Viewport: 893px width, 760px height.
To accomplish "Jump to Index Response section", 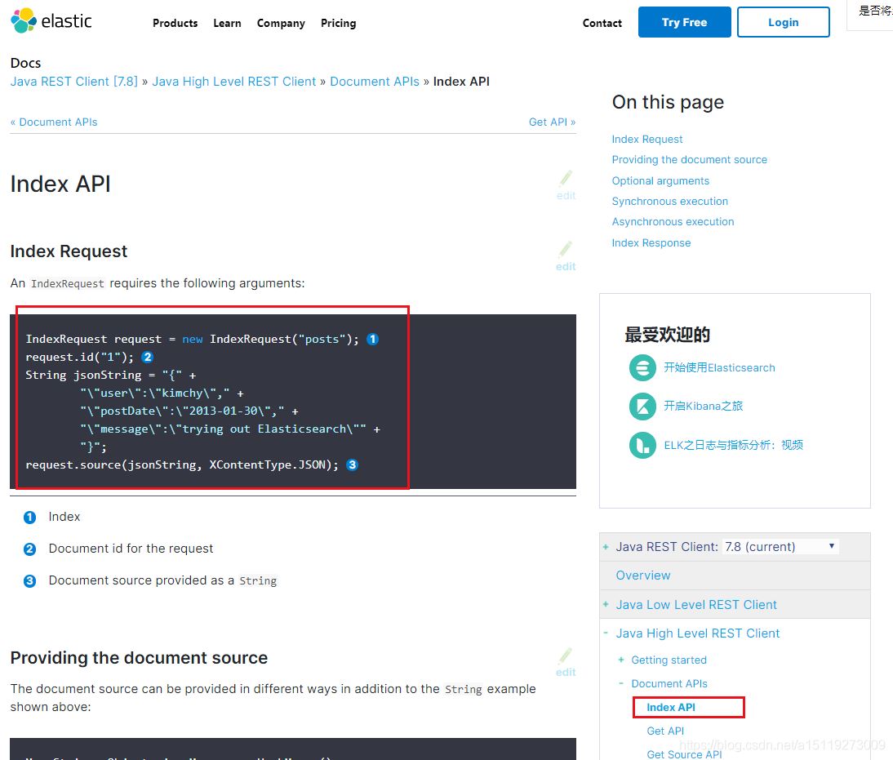I will click(651, 242).
